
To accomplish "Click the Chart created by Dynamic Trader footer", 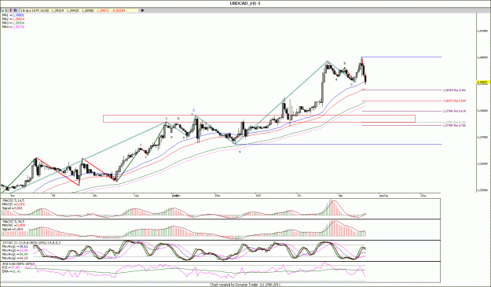I will (x=244, y=285).
